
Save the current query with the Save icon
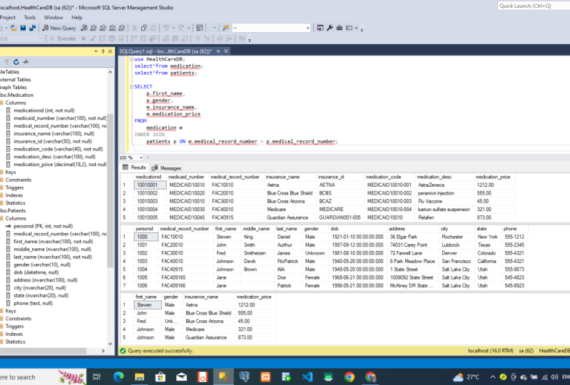24,28
